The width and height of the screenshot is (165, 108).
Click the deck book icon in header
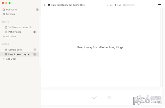coord(49,5)
